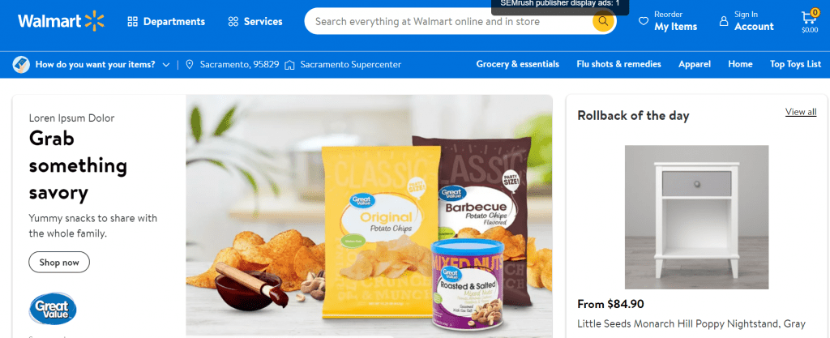Screen dimensions: 830x338
Task: Click the location pin next to Sacramento, 95829
Action: coord(190,65)
